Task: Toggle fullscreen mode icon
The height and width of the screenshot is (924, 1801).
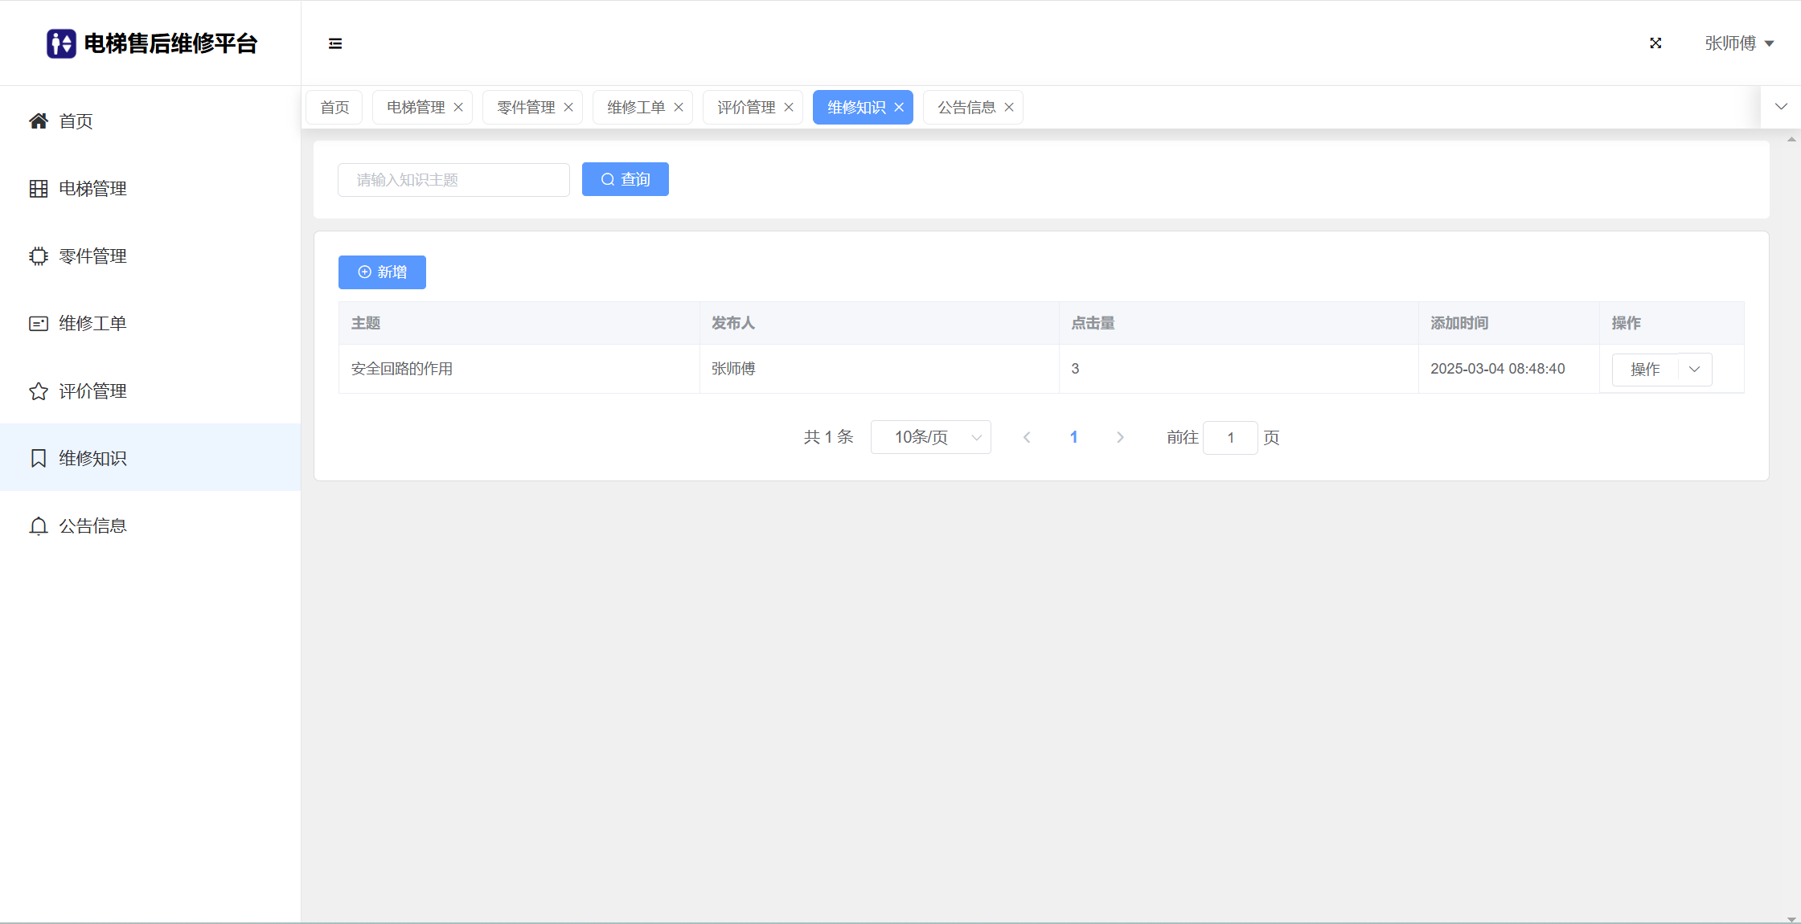Action: click(x=1655, y=43)
